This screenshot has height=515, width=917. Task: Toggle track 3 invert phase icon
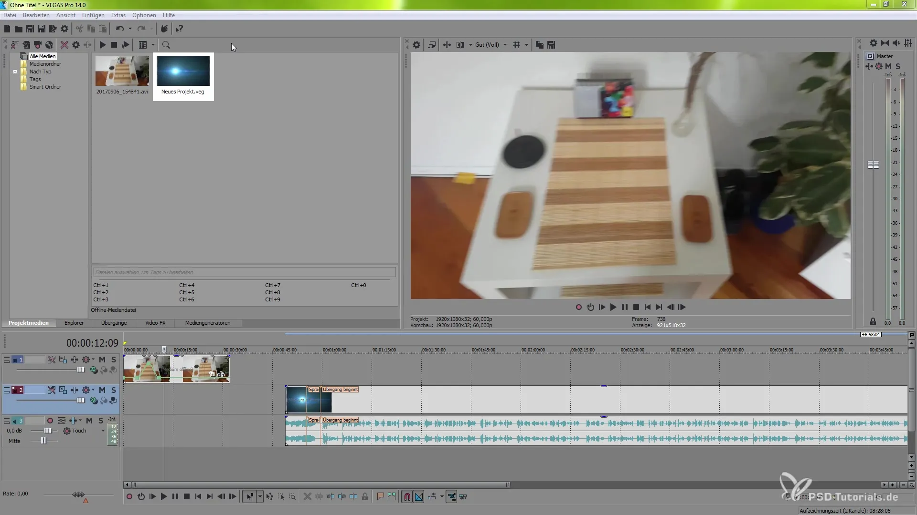[x=62, y=421]
